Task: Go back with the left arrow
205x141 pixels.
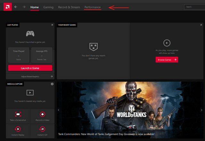Action: [x=16, y=7]
